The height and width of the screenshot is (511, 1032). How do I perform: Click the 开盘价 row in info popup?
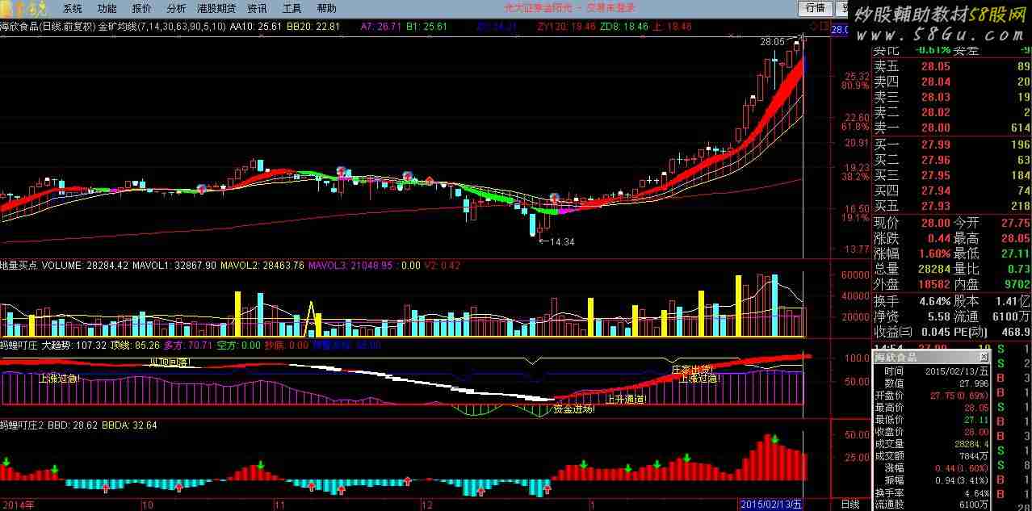coord(933,396)
